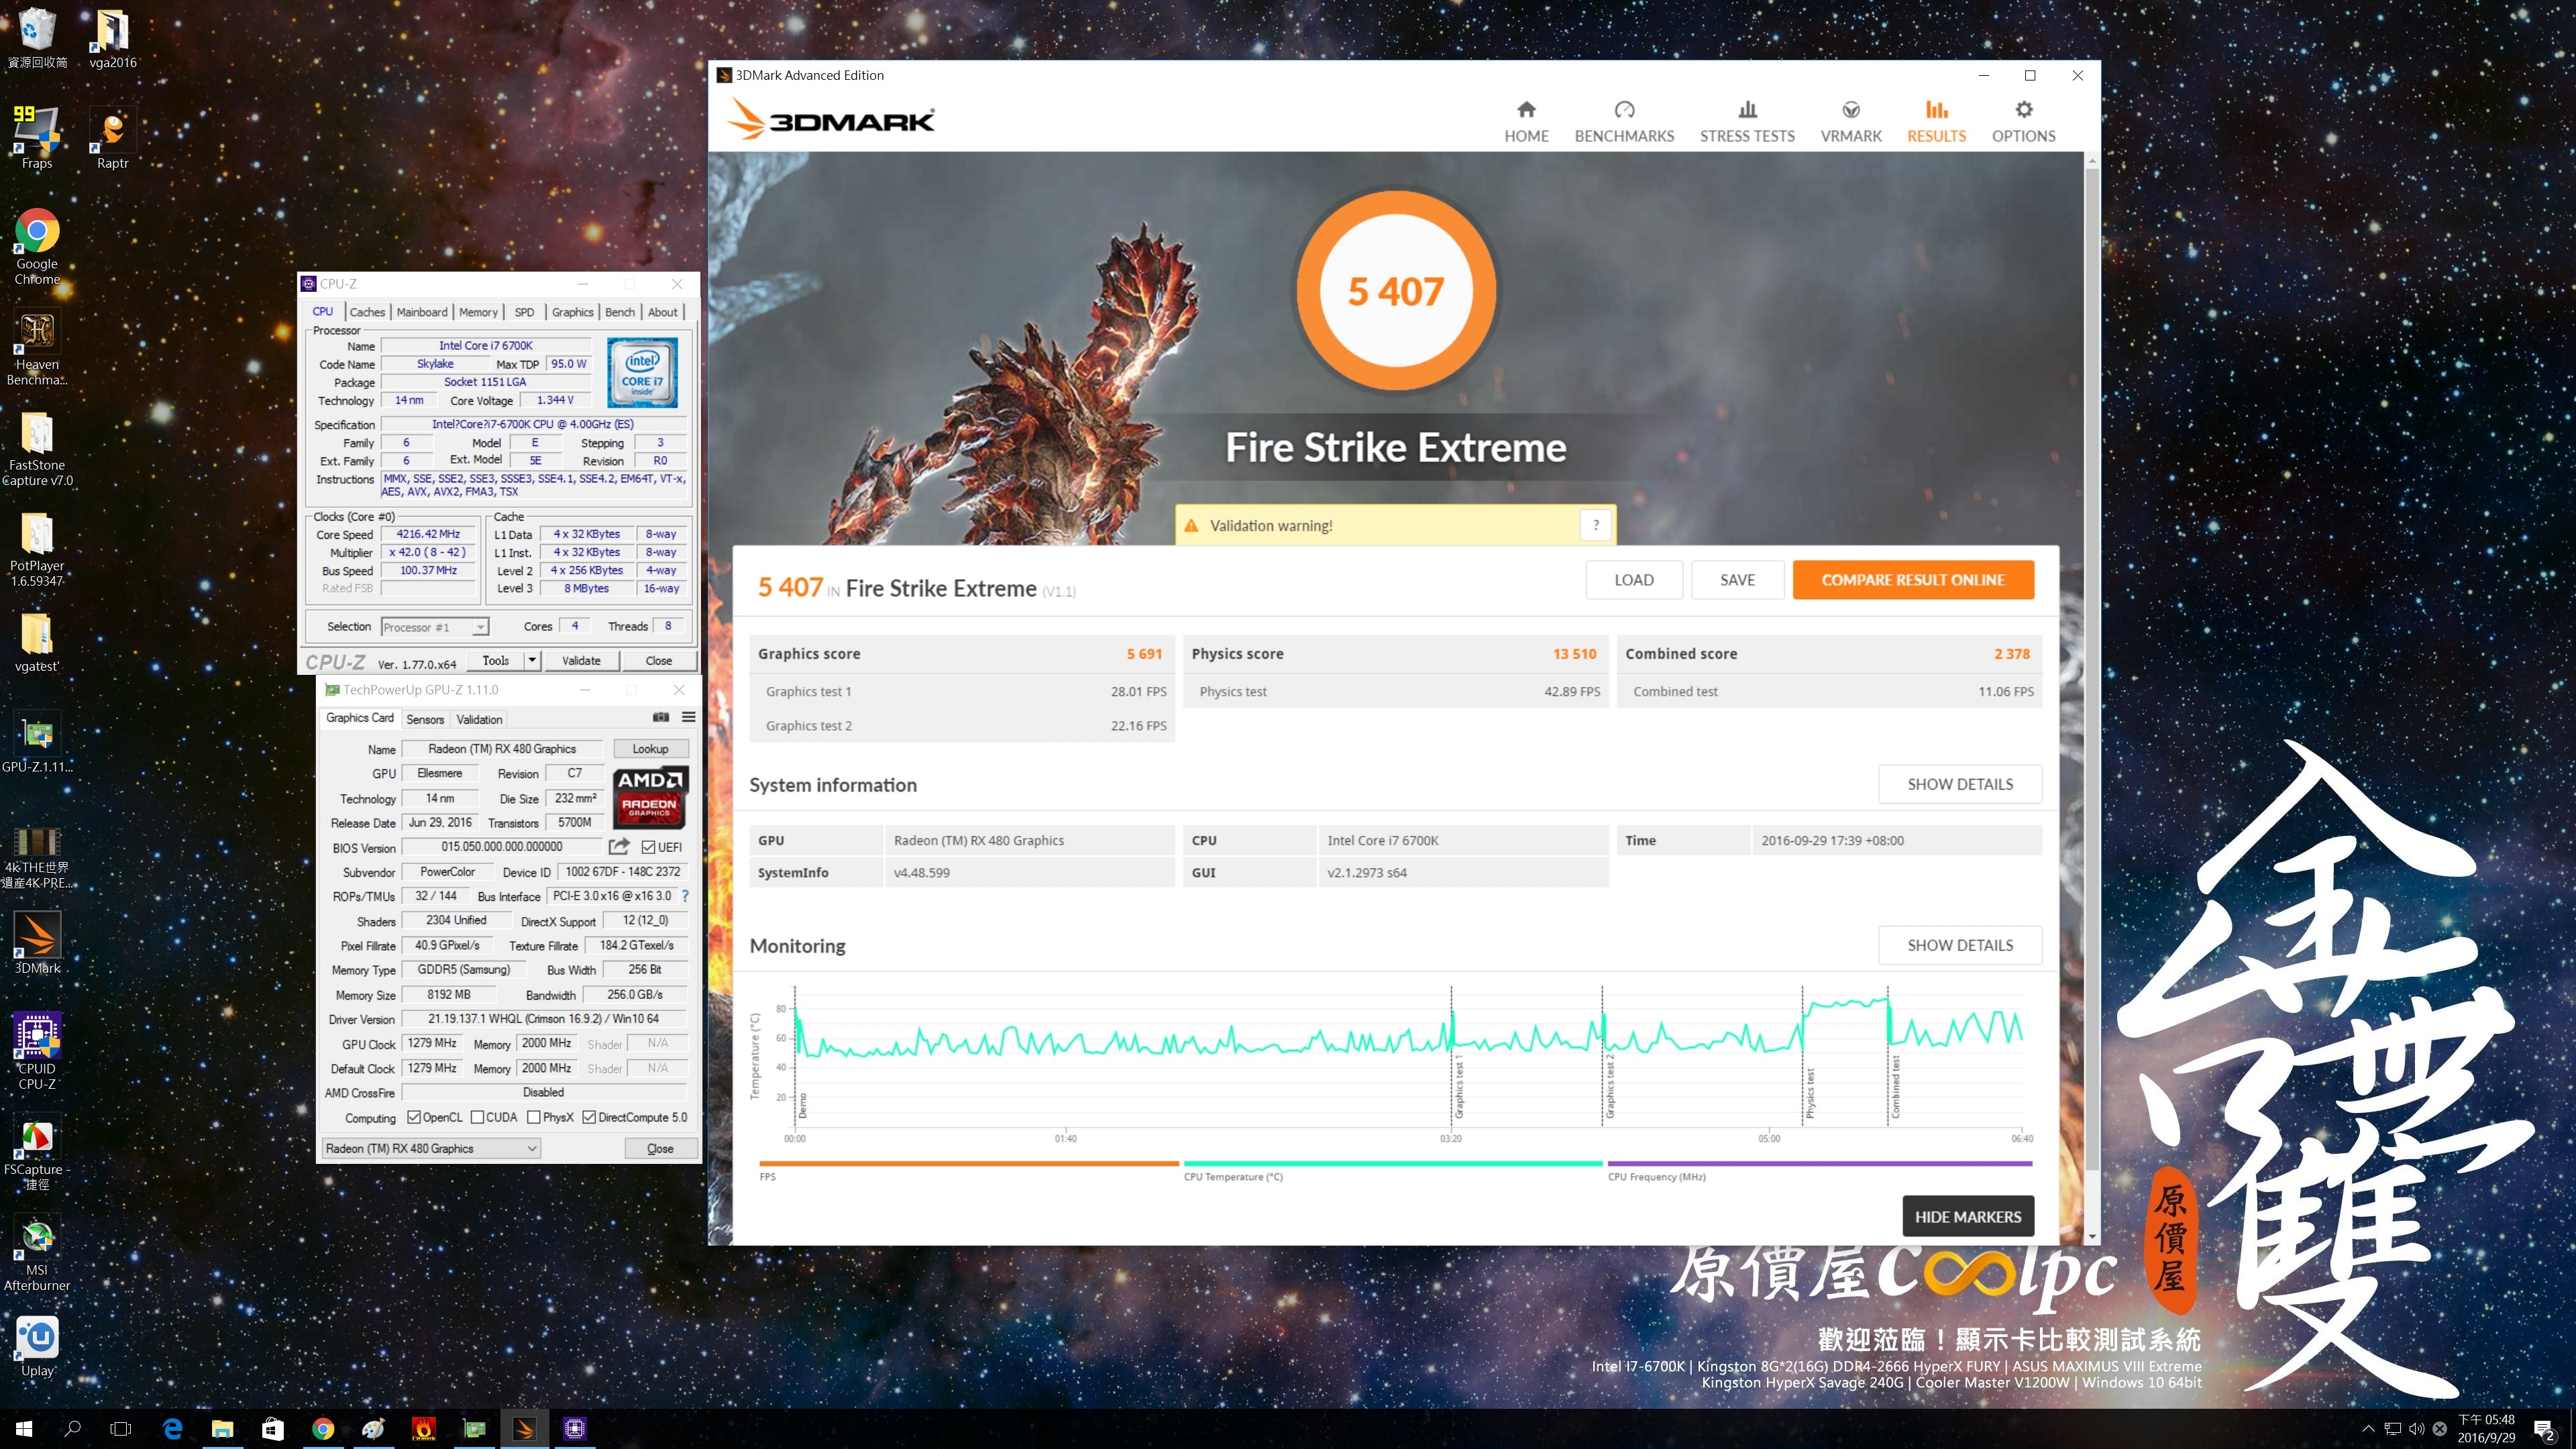Click the SAVE result button
Screen dimensions: 2576x1449
[x=1737, y=580]
